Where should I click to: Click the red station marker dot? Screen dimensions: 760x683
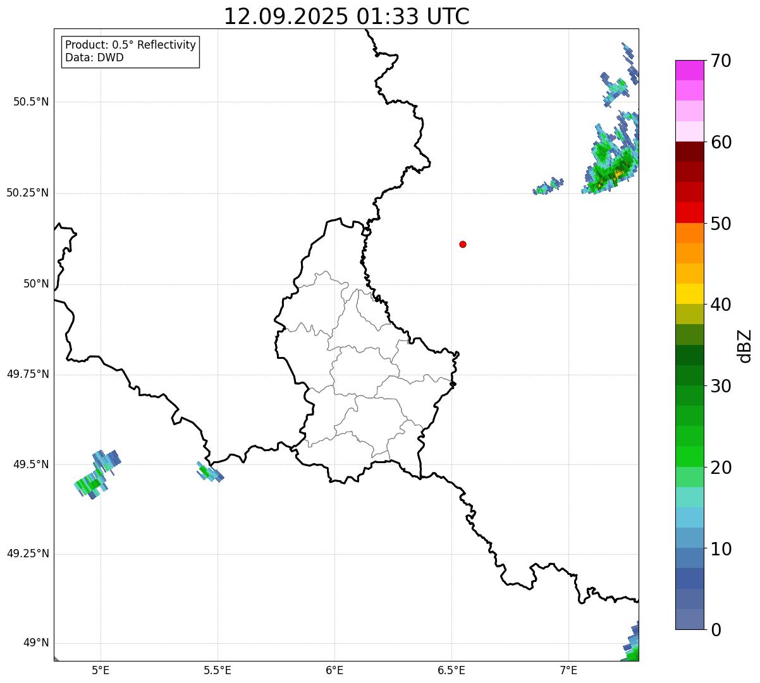pyautogui.click(x=463, y=244)
